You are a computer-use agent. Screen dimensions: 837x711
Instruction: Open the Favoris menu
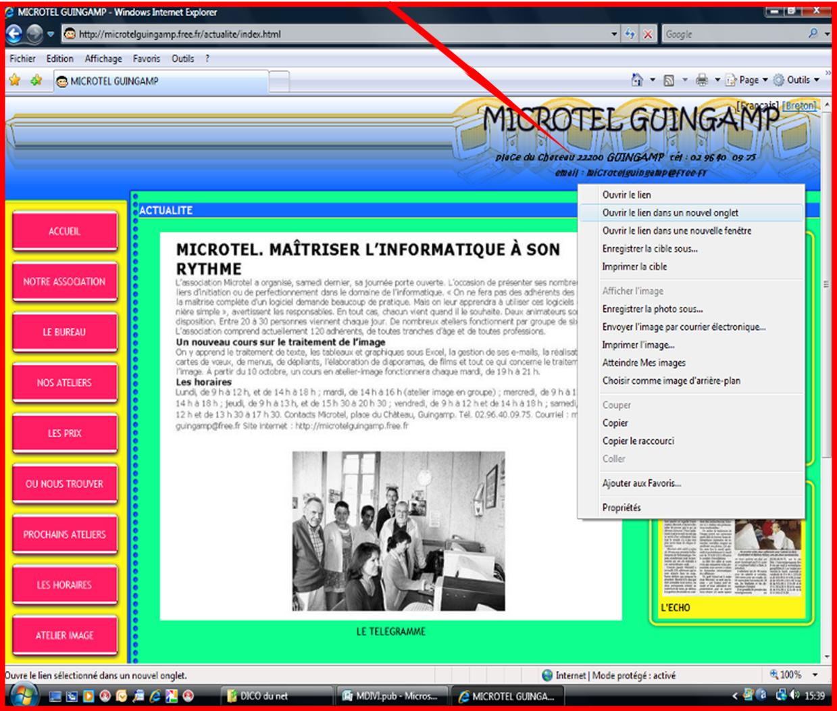coord(147,59)
